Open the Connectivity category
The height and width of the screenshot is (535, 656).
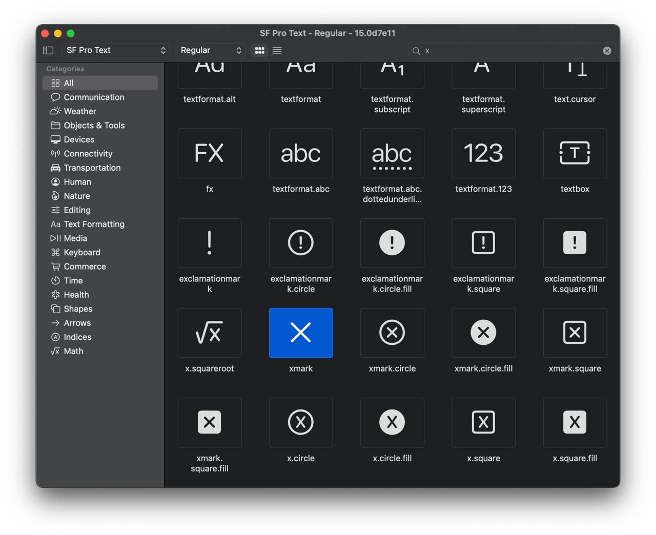(100, 154)
